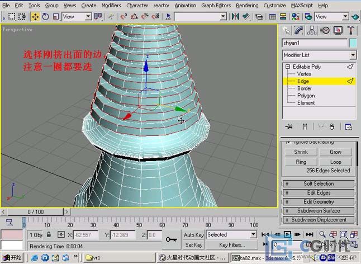
Task: Open the Curve Editor icon
Action: click(272, 17)
